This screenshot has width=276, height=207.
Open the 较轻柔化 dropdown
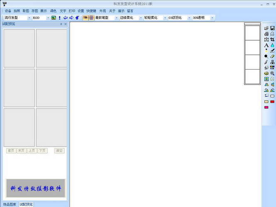click(x=165, y=18)
